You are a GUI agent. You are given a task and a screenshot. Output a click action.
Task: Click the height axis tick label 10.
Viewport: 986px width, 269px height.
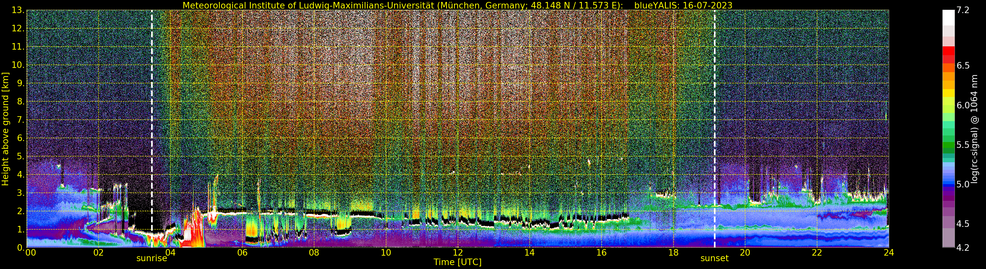click(18, 65)
